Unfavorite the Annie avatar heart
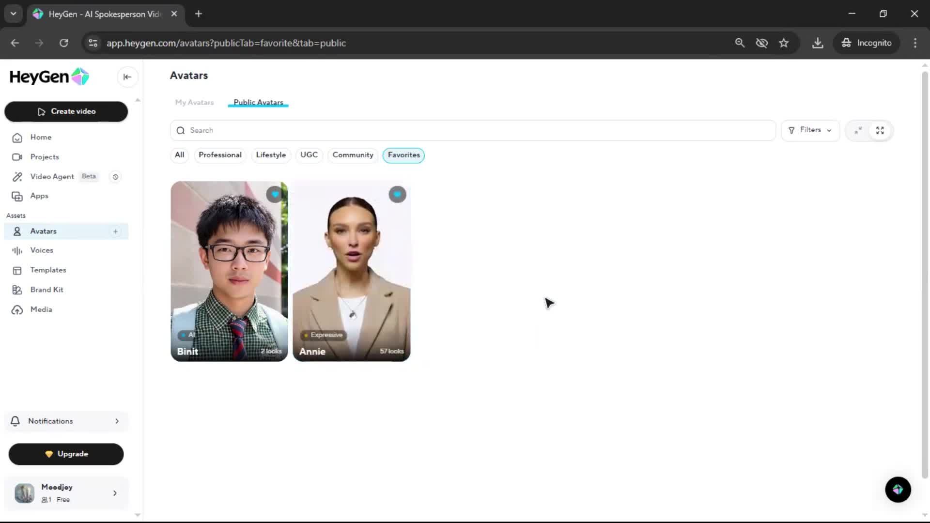This screenshot has width=930, height=523. click(x=397, y=195)
